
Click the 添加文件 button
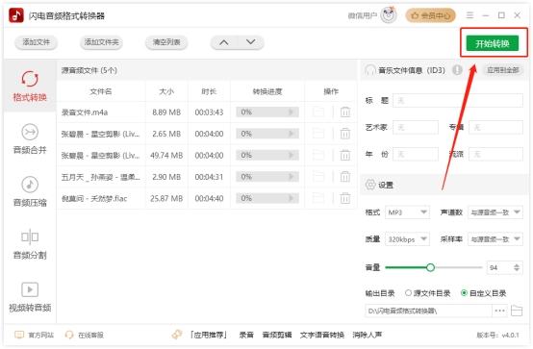(x=36, y=42)
